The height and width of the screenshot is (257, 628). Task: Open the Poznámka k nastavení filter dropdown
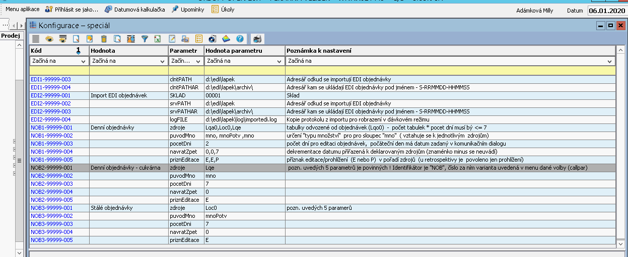(x=609, y=61)
